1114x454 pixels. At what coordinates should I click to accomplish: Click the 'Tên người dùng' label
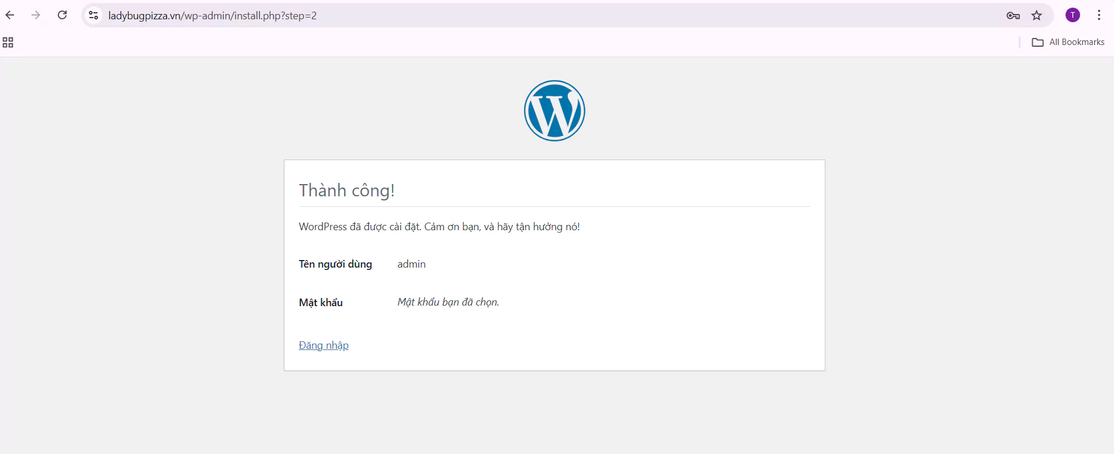pyautogui.click(x=335, y=264)
